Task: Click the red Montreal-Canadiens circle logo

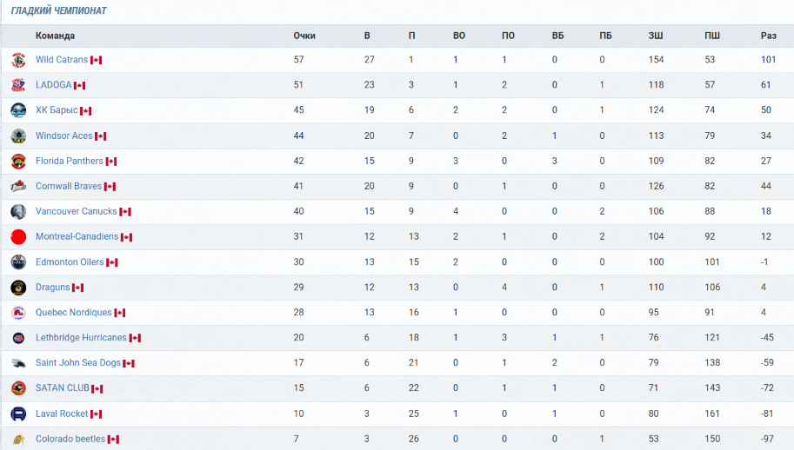Action: [x=18, y=236]
